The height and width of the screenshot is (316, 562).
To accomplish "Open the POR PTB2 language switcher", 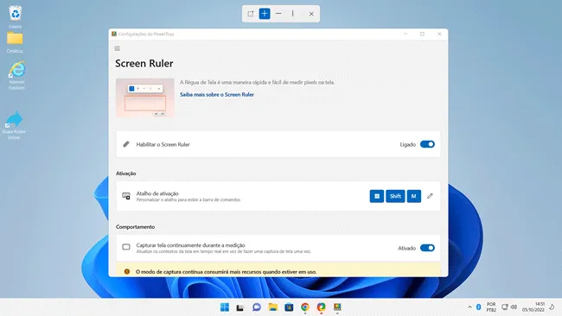I will tap(491, 307).
